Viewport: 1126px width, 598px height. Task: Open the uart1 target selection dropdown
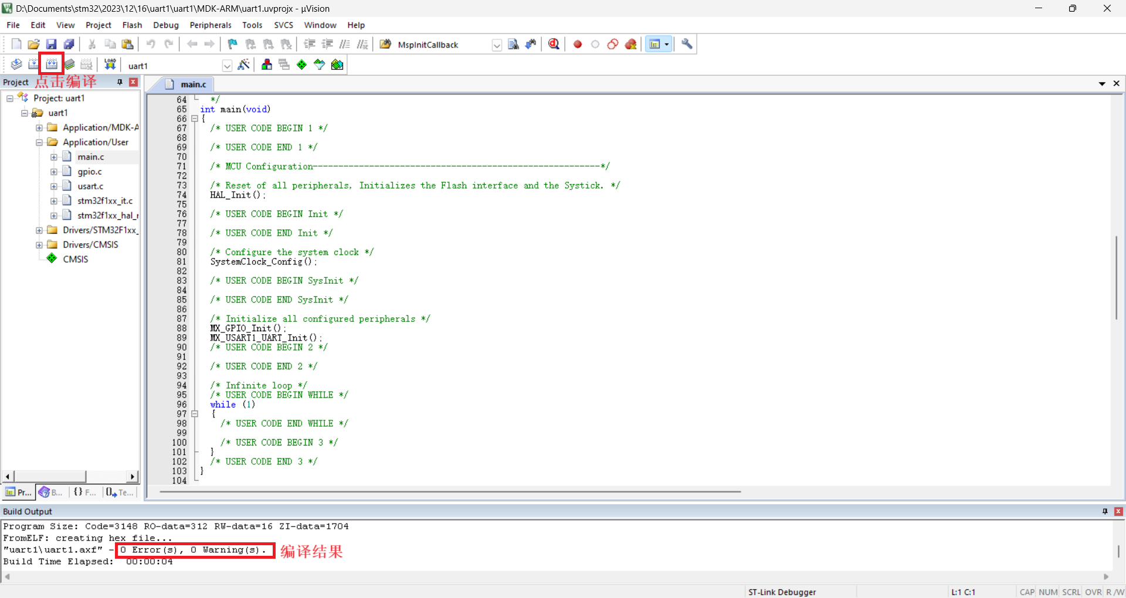[x=227, y=66]
